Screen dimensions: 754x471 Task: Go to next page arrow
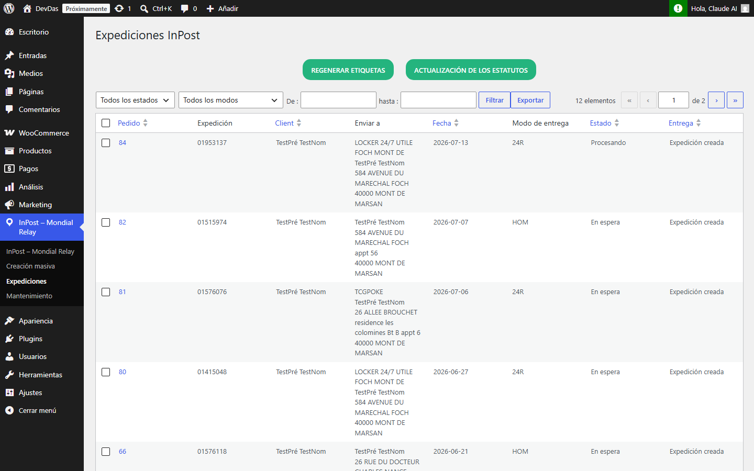(716, 100)
